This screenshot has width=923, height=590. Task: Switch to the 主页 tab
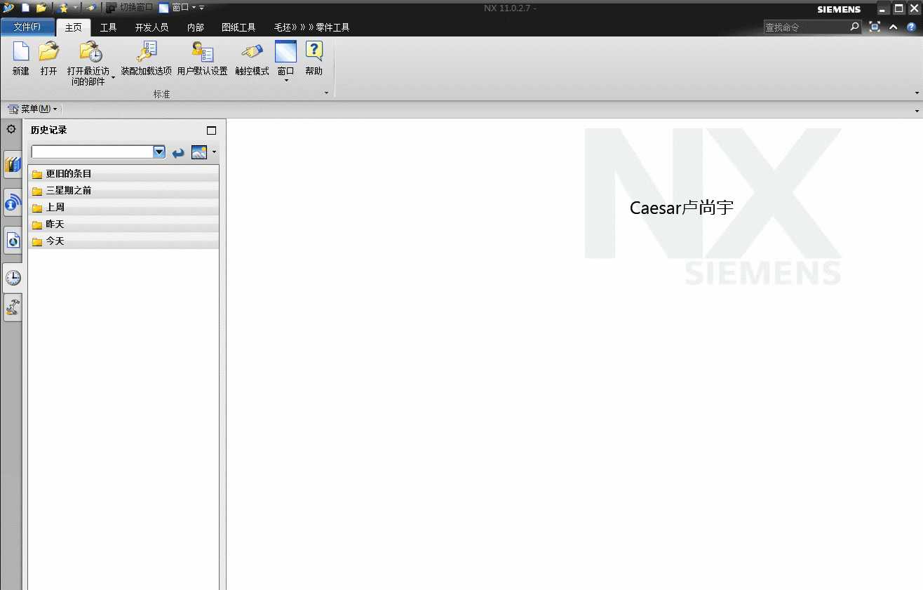point(74,27)
